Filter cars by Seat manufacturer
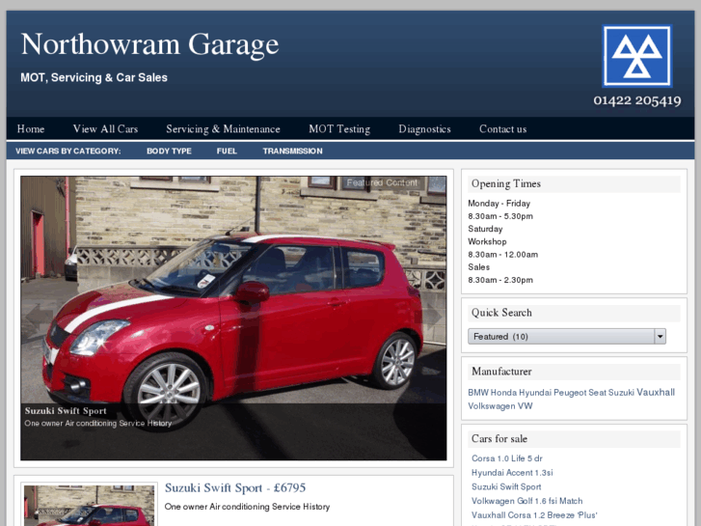Image resolution: width=701 pixels, height=526 pixels. pos(597,393)
